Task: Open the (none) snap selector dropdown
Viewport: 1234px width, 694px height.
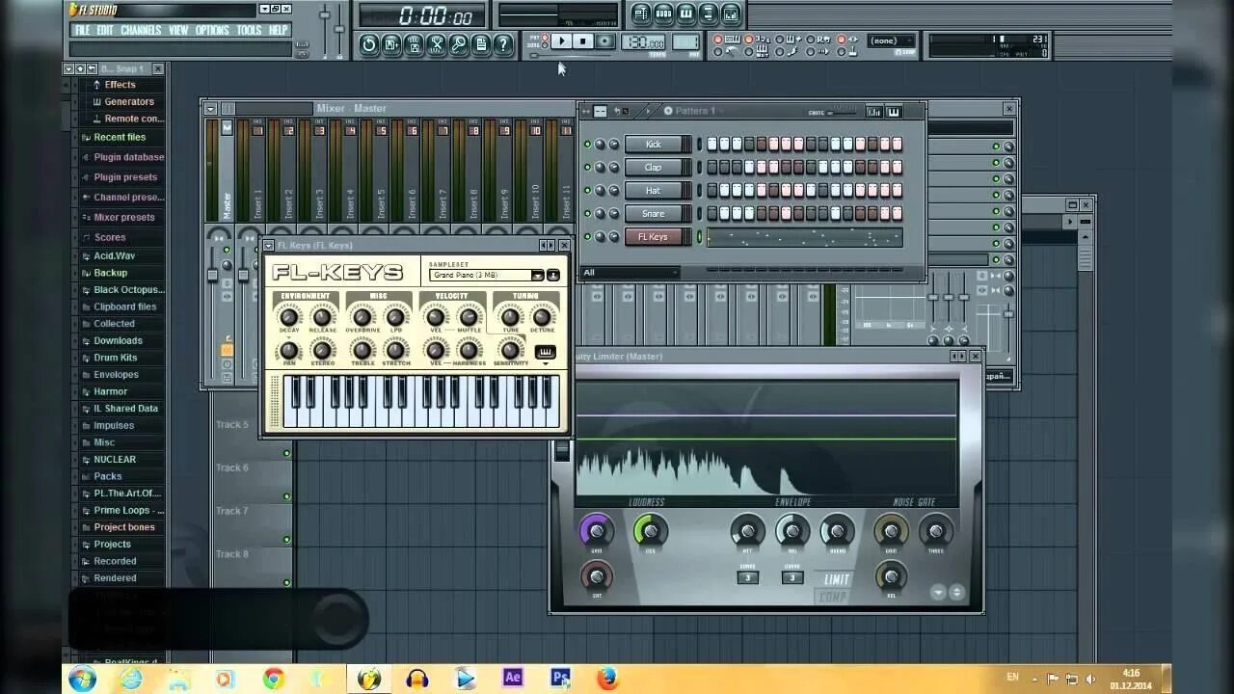Action: pos(892,40)
